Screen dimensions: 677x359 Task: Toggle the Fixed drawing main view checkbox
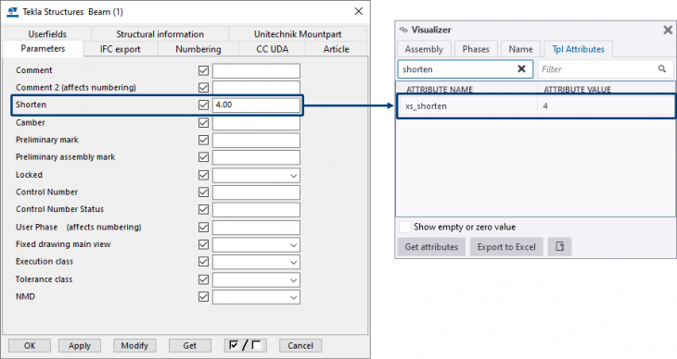point(203,244)
